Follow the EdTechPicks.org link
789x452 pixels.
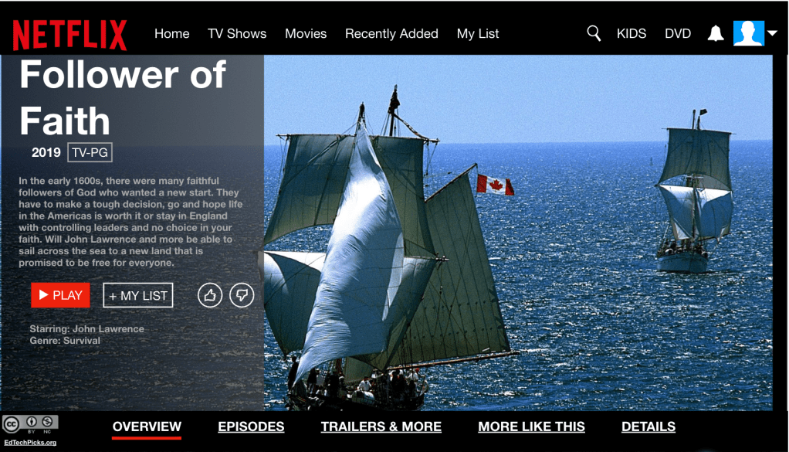tap(30, 443)
